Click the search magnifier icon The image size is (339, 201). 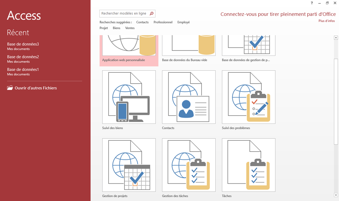pyautogui.click(x=152, y=14)
